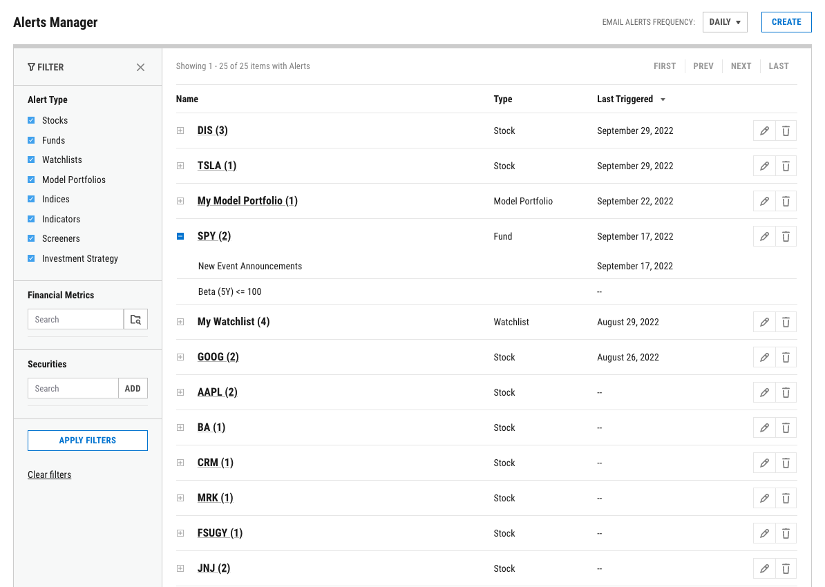Sort alerts by Type column header
This screenshot has height=587, width=825.
coord(502,99)
